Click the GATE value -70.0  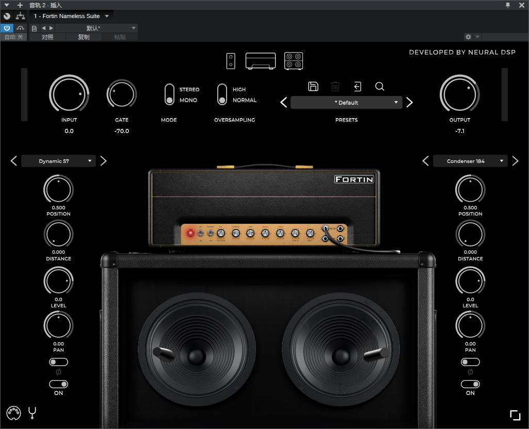(x=122, y=131)
